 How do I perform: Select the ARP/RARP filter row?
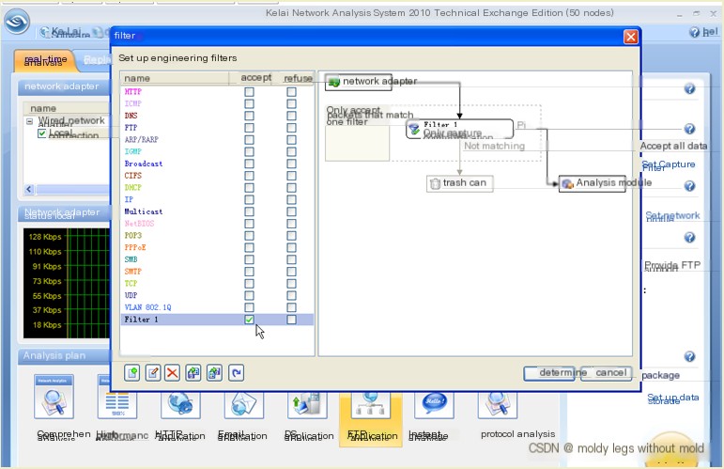(217, 139)
